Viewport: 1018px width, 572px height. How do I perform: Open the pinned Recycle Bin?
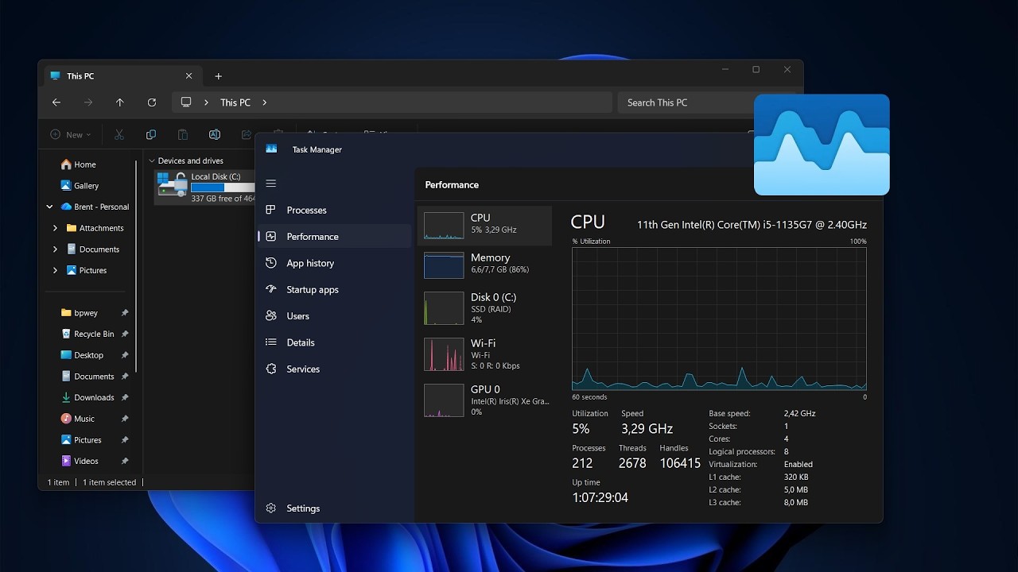87,334
